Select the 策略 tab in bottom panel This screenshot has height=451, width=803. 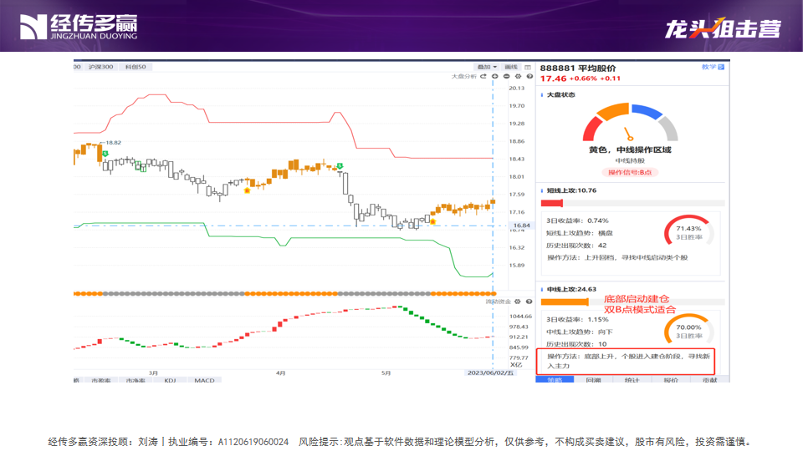pyautogui.click(x=555, y=380)
